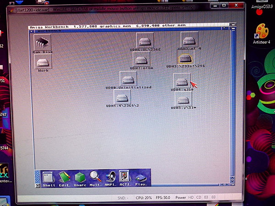Collapse the dock using its arrow button
The width and height of the screenshot is (275, 206).
[x=37, y=186]
